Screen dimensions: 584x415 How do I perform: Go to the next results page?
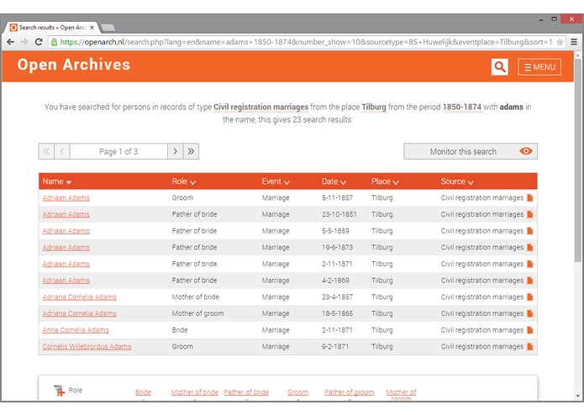[x=175, y=151]
